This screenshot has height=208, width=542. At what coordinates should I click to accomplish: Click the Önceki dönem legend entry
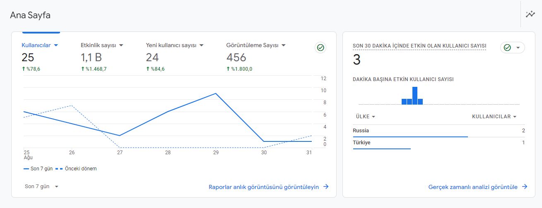(x=76, y=169)
